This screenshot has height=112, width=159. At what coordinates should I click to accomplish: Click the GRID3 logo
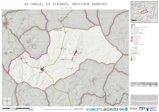pyautogui.click(x=111, y=109)
